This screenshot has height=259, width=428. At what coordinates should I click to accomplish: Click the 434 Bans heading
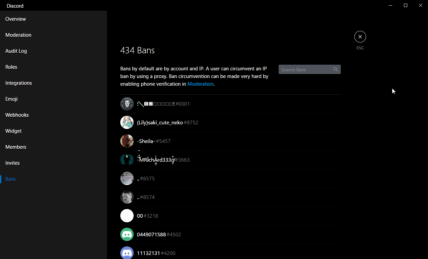coord(137,50)
